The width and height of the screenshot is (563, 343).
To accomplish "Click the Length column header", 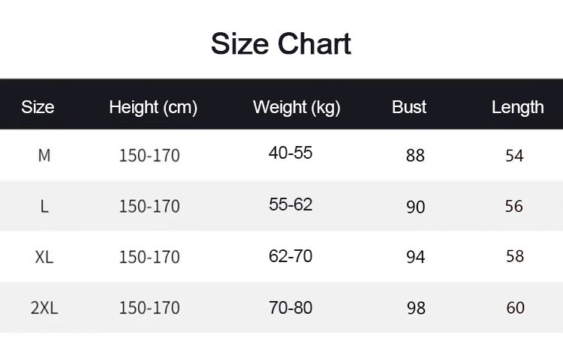I will [x=517, y=107].
